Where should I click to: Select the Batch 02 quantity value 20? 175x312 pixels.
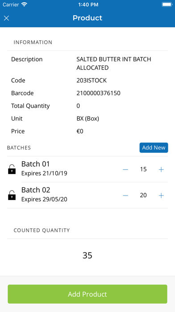[143, 195]
